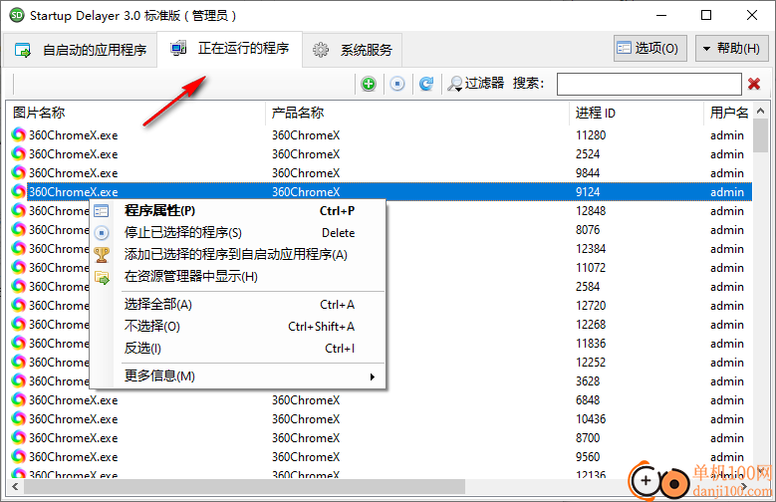This screenshot has height=502, width=776.
Task: Open the 系统服务 tab
Action: coord(352,50)
